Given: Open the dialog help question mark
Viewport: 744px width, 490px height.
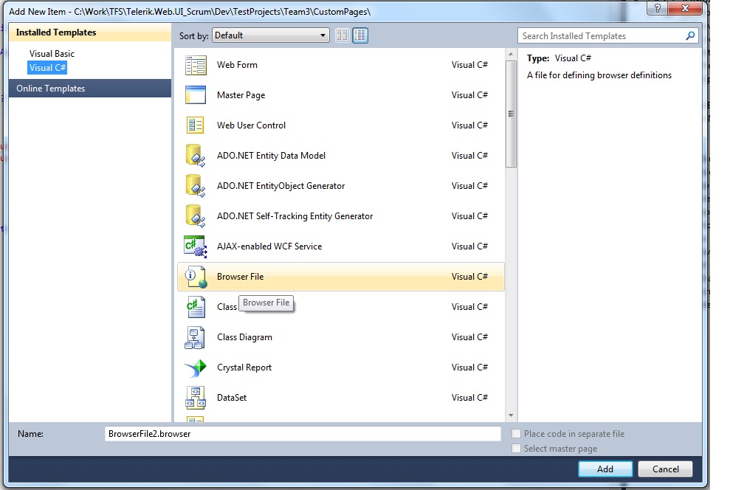Looking at the screenshot, I should (657, 8).
